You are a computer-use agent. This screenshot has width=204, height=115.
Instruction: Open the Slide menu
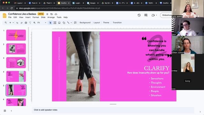coord(43,17)
